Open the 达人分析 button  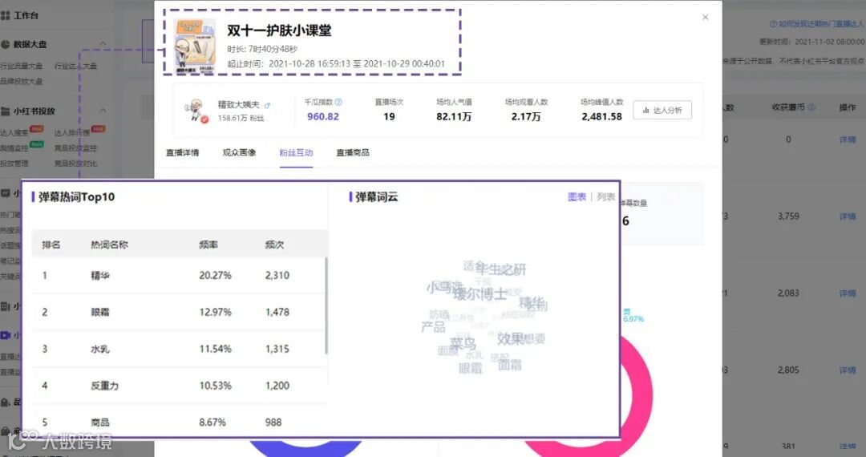[662, 111]
